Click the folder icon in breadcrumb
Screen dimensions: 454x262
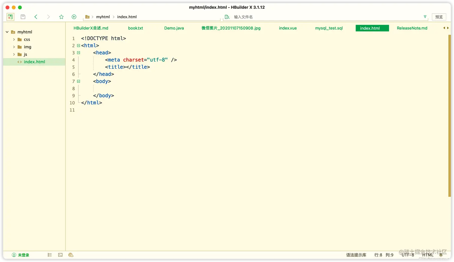click(x=87, y=17)
